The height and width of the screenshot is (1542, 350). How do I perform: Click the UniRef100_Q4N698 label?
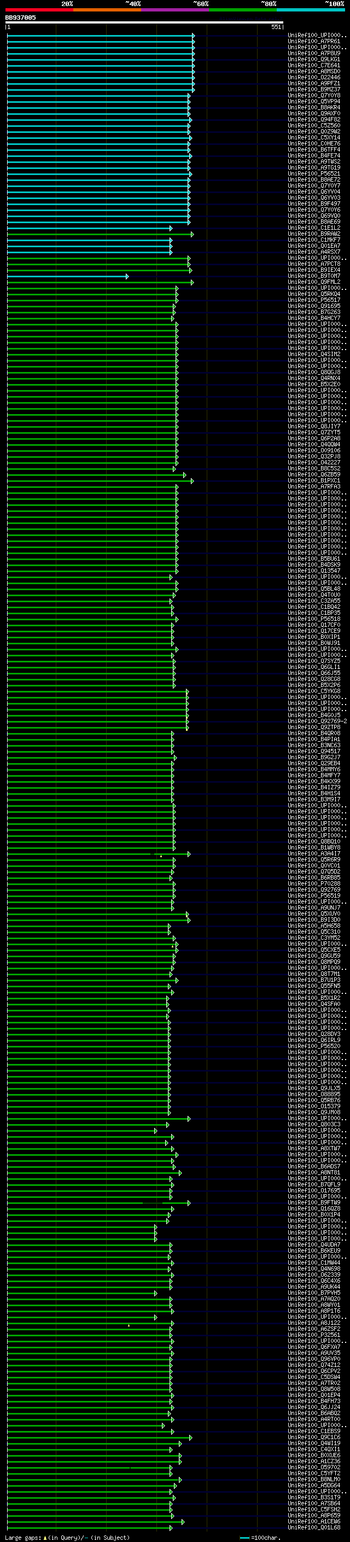314,1268
